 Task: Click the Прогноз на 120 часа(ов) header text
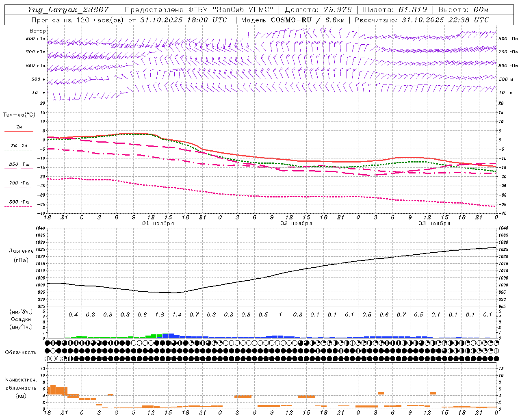[78, 20]
